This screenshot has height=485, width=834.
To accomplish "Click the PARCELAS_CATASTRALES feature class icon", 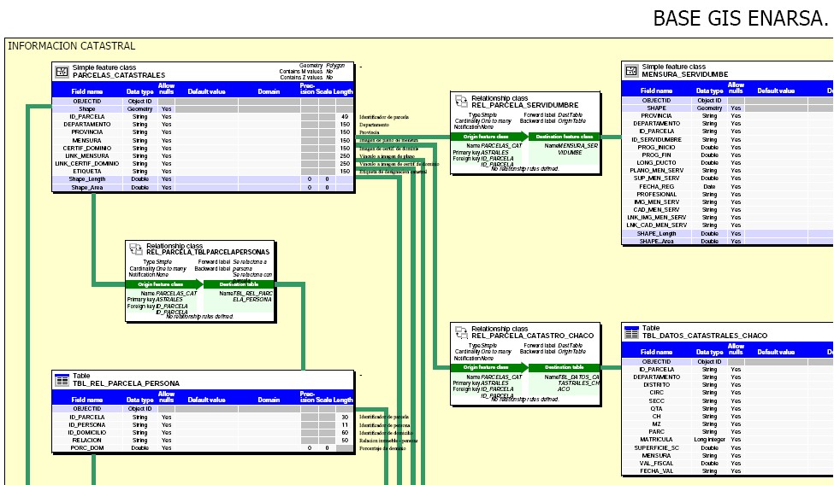I will 62,72.
